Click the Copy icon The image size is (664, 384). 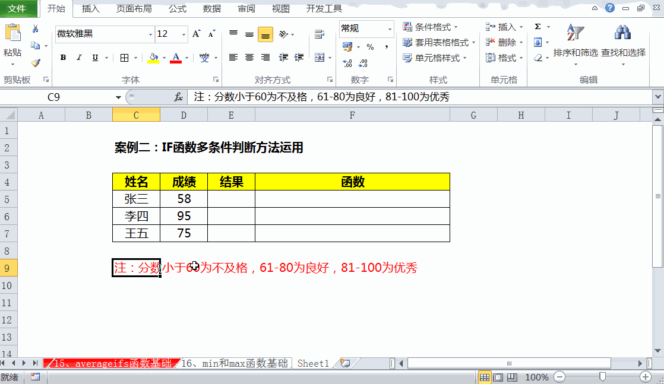coord(35,46)
